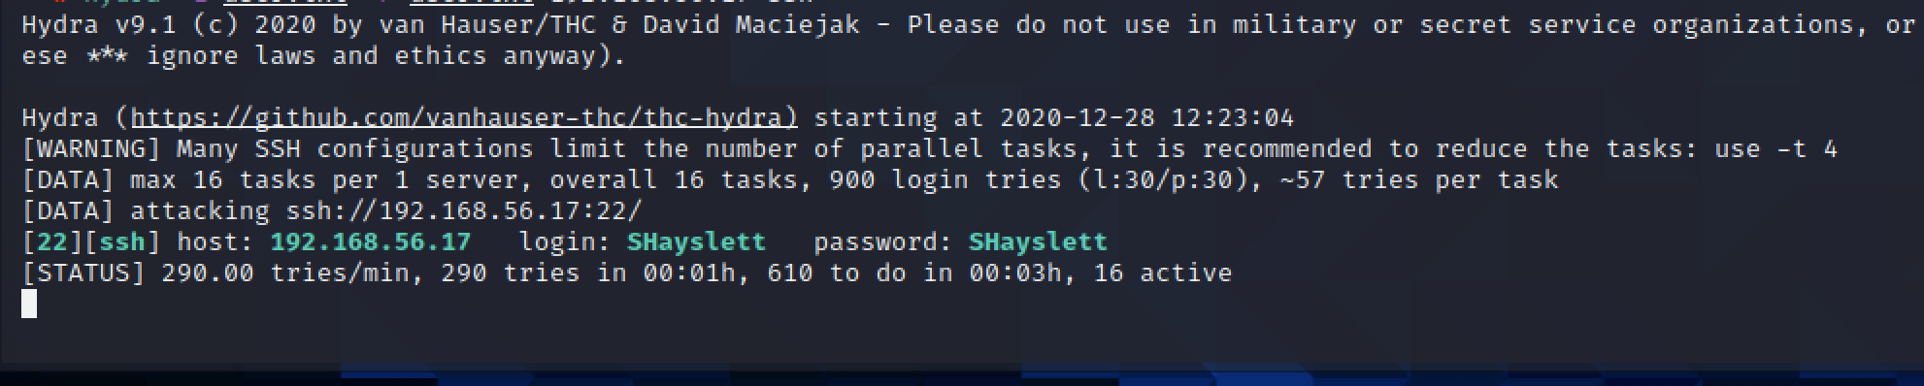
Task: Select the found password SHayslett after 'password:'
Action: tap(1038, 242)
